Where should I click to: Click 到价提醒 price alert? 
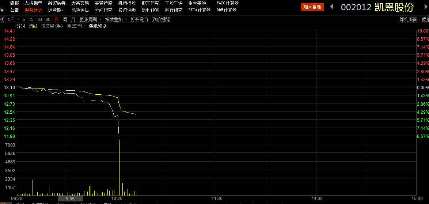click(x=161, y=19)
